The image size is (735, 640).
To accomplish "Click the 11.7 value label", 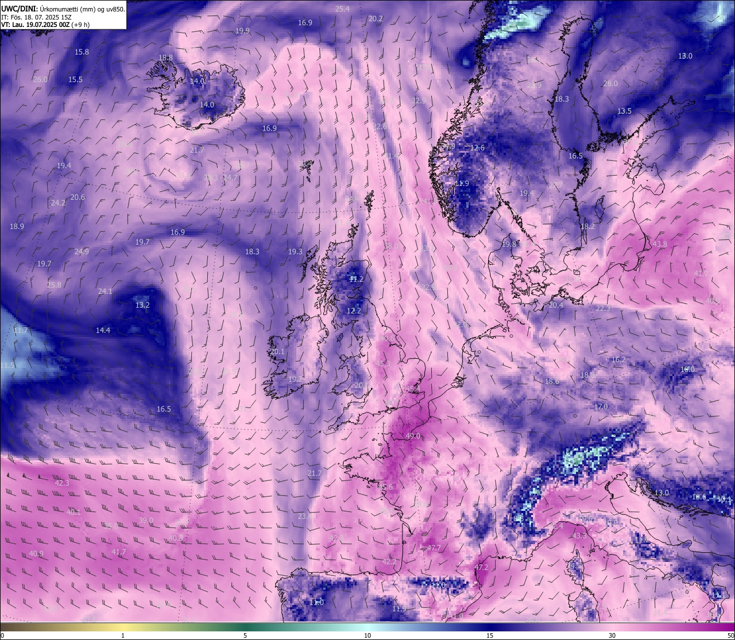I will pos(20,331).
